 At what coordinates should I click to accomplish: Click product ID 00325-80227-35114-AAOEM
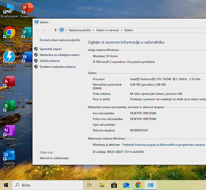click(x=125, y=152)
